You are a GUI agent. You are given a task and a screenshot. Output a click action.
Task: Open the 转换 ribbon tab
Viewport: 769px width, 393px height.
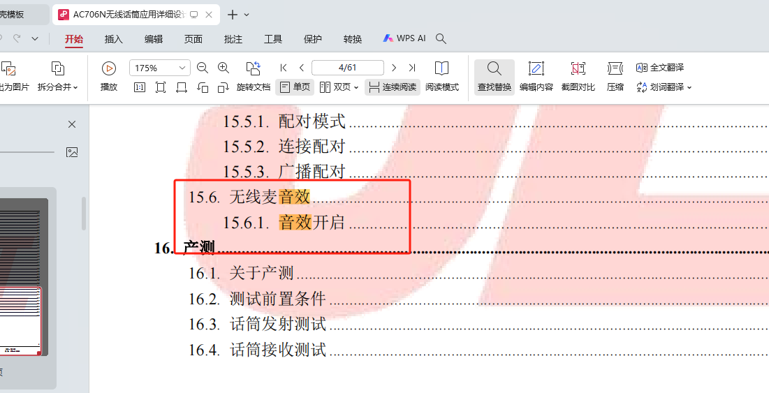click(x=353, y=39)
